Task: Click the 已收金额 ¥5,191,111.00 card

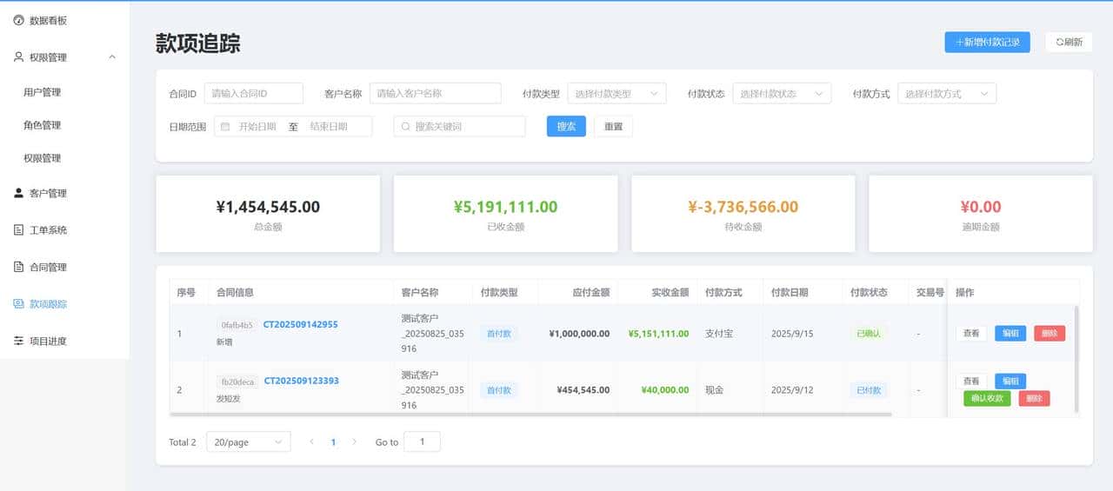Action: point(506,214)
